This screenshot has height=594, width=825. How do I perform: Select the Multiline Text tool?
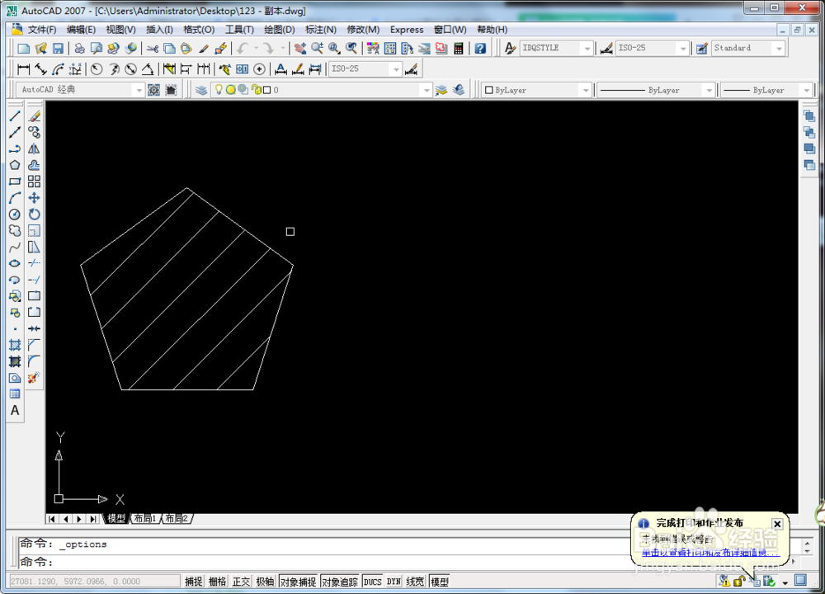coord(15,410)
